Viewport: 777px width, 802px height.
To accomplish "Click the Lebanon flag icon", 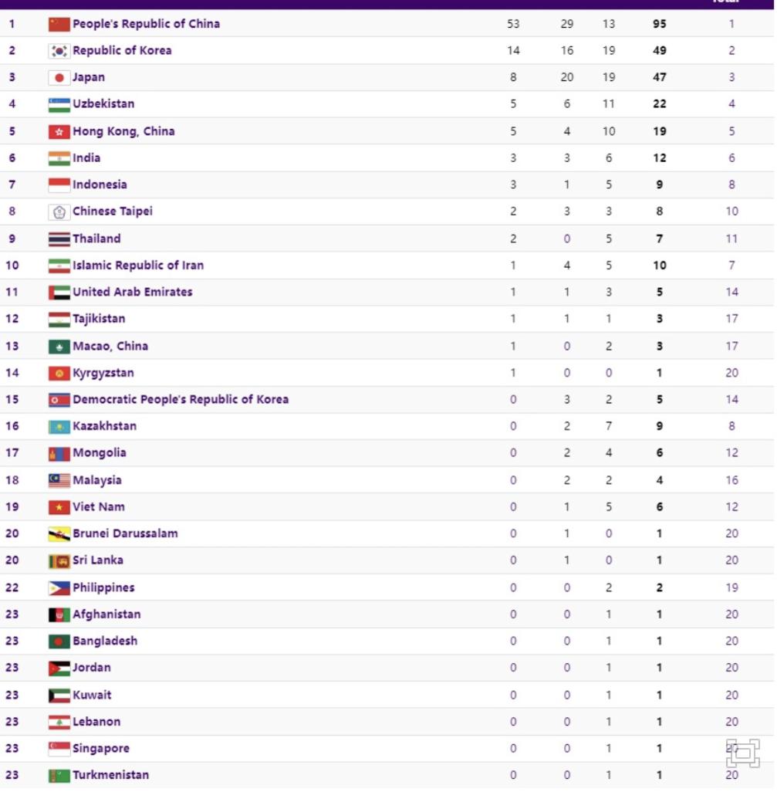I will click(59, 722).
